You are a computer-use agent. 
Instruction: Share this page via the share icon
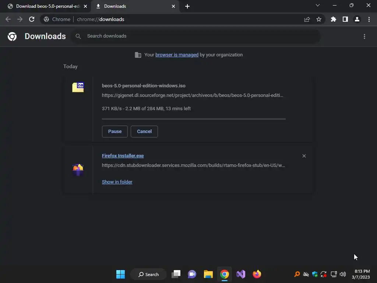click(x=307, y=20)
